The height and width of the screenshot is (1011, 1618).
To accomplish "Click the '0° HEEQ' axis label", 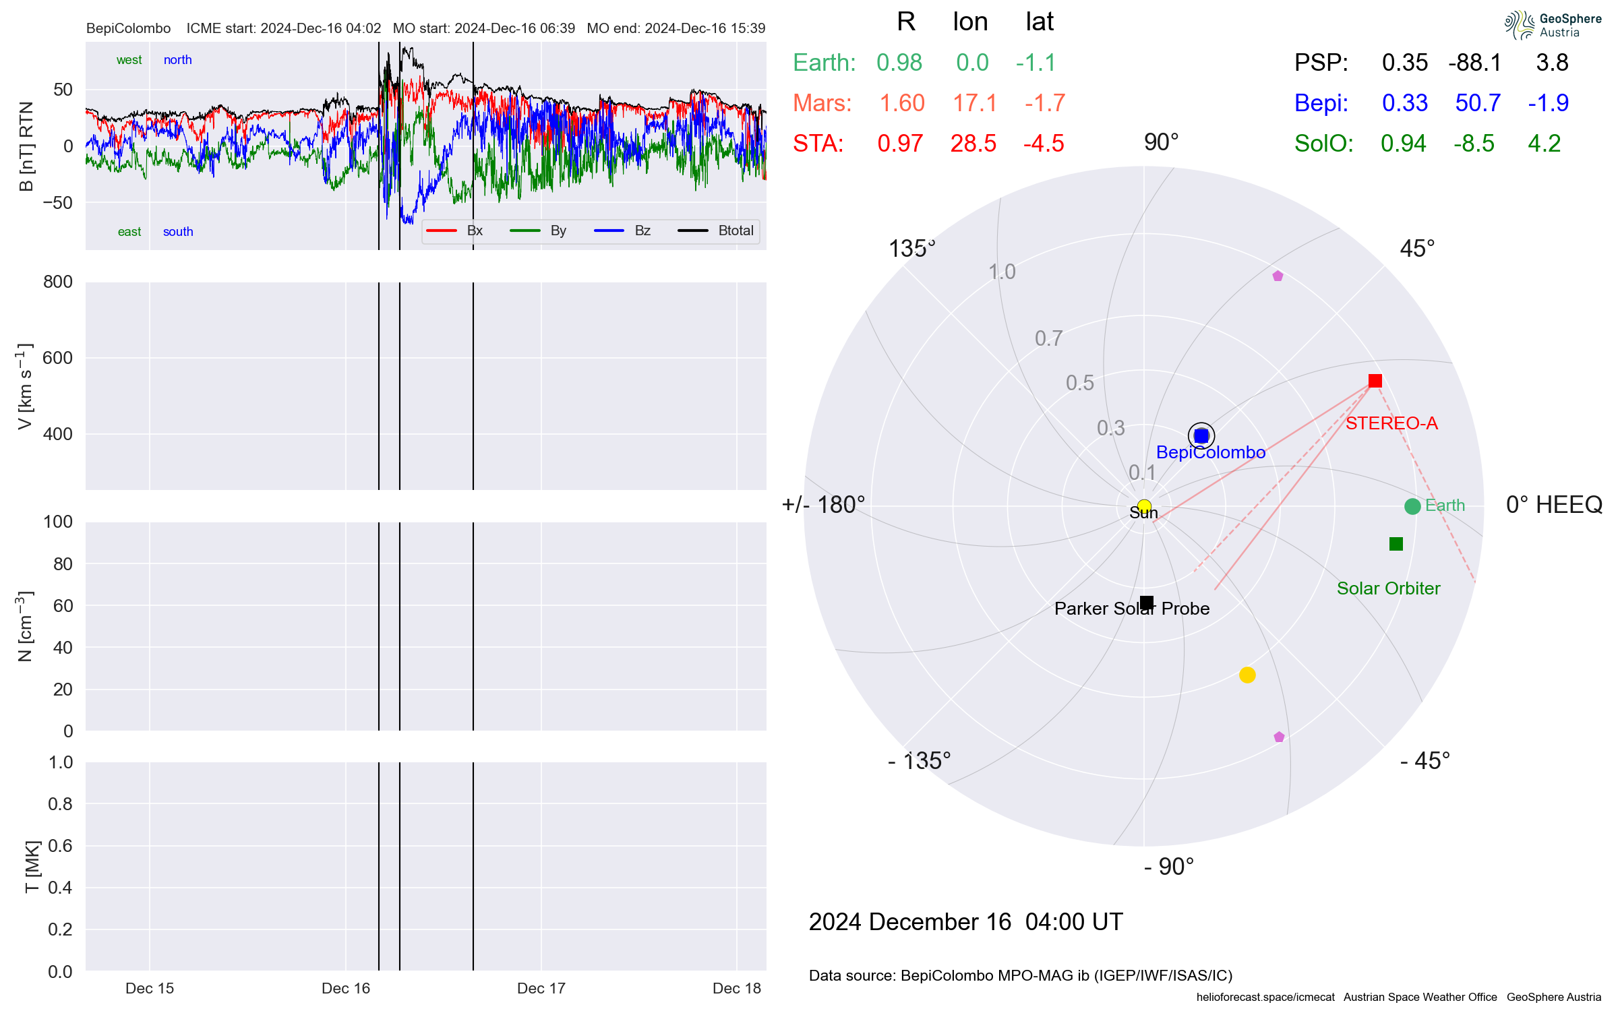I will tap(1554, 505).
